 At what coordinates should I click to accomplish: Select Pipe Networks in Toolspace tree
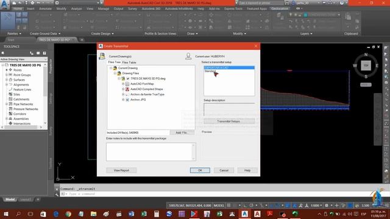pos(23,104)
